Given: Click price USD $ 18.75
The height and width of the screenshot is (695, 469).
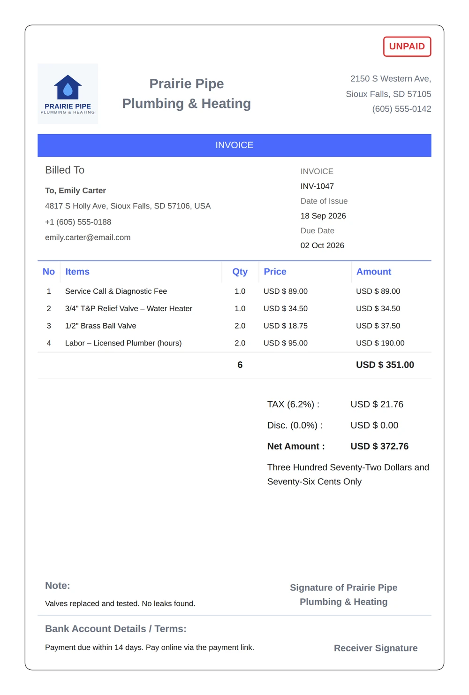Looking at the screenshot, I should coord(286,326).
